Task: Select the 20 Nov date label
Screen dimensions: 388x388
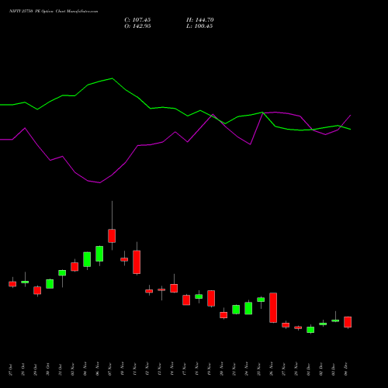Action: tap(221, 369)
